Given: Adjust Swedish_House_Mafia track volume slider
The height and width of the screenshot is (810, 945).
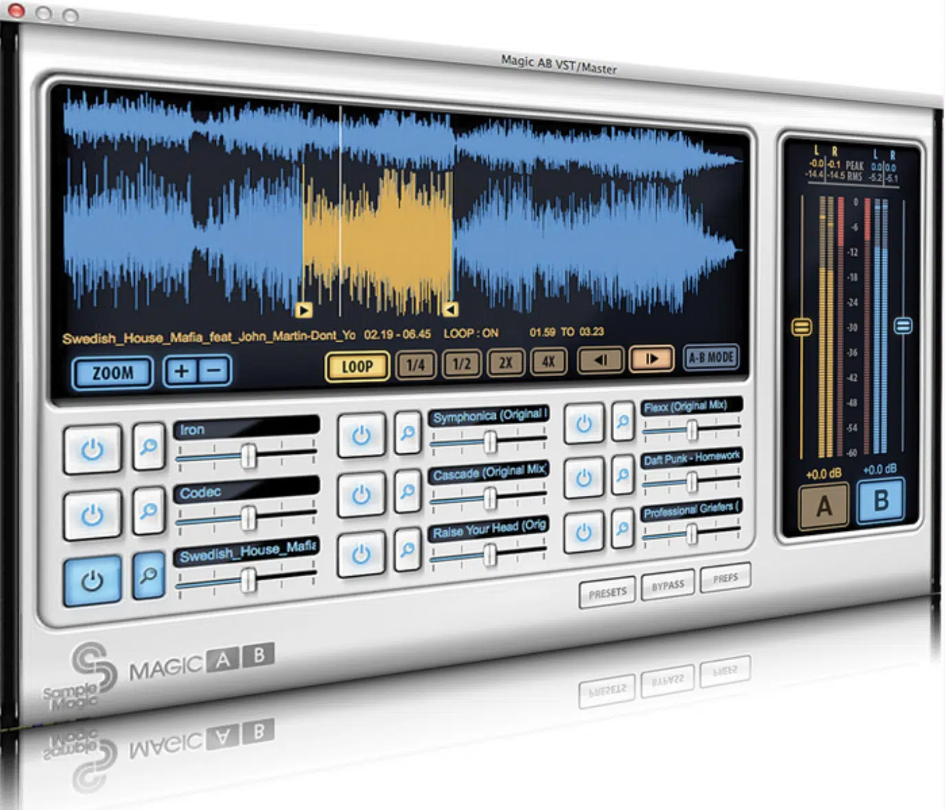Looking at the screenshot, I should click(248, 580).
